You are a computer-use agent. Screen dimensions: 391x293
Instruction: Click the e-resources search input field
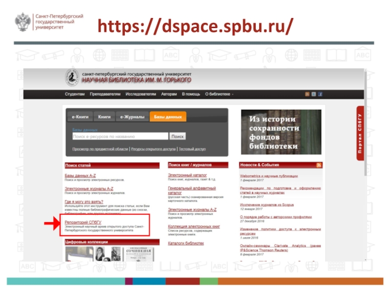click(x=120, y=136)
